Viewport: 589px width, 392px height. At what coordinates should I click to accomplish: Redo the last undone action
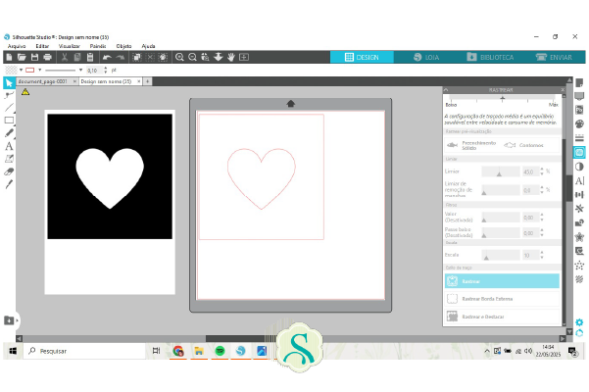tap(121, 57)
